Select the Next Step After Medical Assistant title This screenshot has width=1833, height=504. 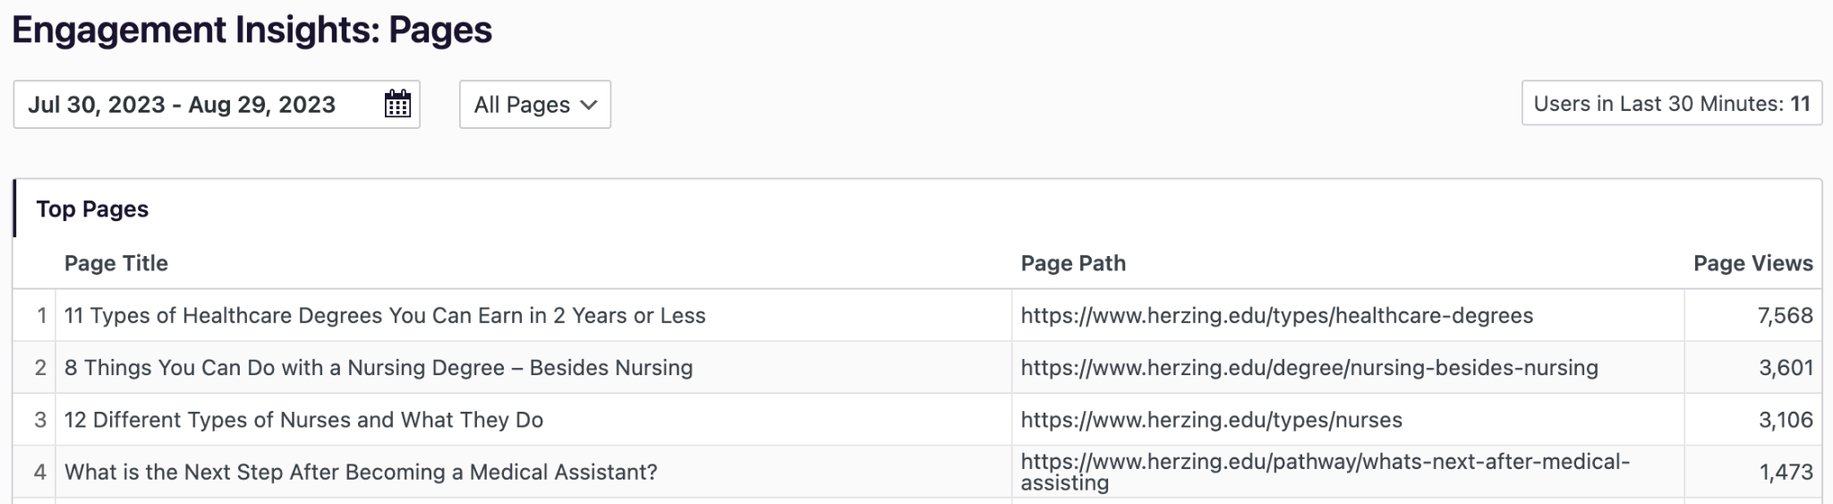361,472
